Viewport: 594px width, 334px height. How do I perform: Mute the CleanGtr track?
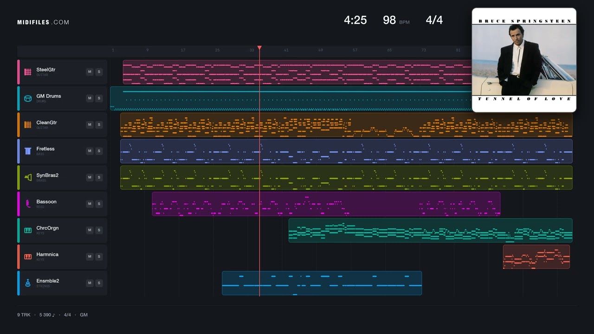coord(90,125)
